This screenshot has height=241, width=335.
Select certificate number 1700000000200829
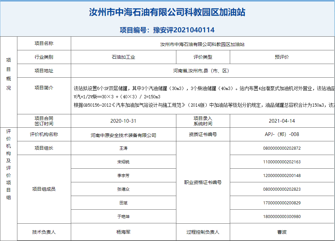282,203
